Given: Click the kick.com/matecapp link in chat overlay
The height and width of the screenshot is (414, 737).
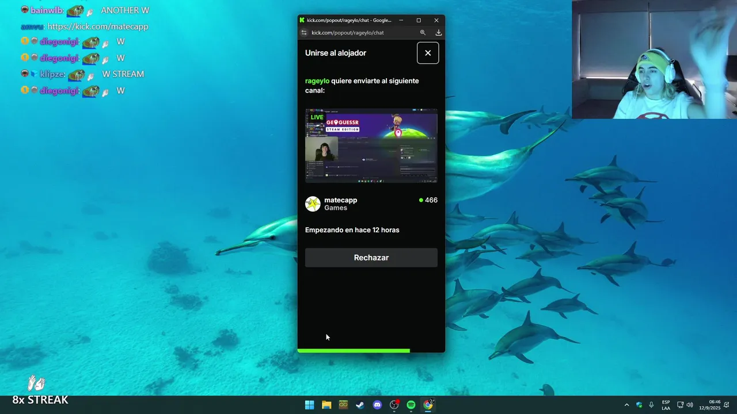Looking at the screenshot, I should 98,26.
